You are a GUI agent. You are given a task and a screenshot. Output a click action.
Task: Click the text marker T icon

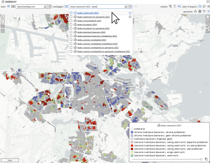coord(175,6)
